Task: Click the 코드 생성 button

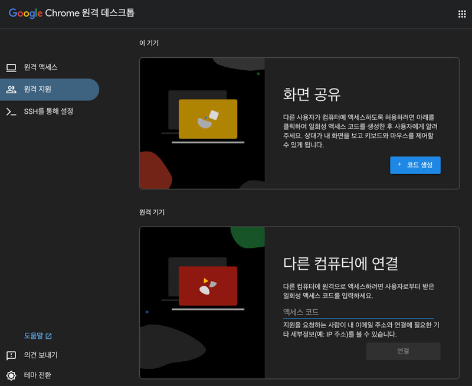Action: (x=415, y=165)
